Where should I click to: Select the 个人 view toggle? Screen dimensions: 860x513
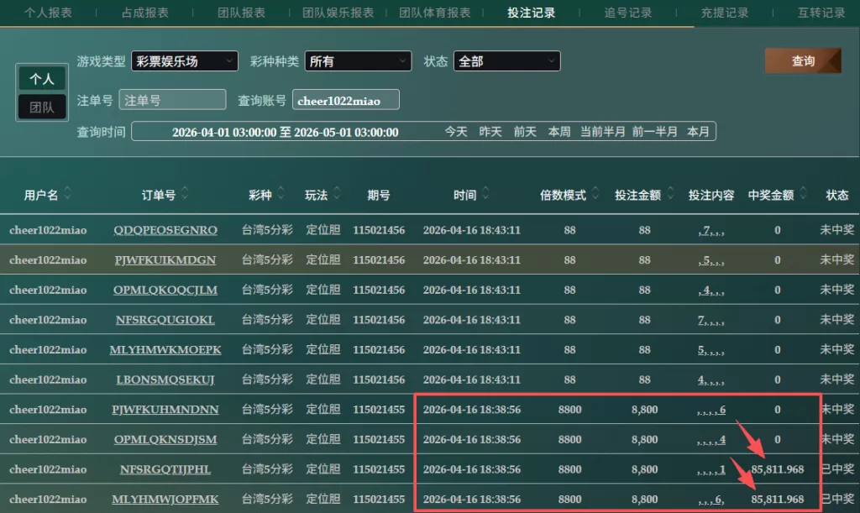pos(42,79)
